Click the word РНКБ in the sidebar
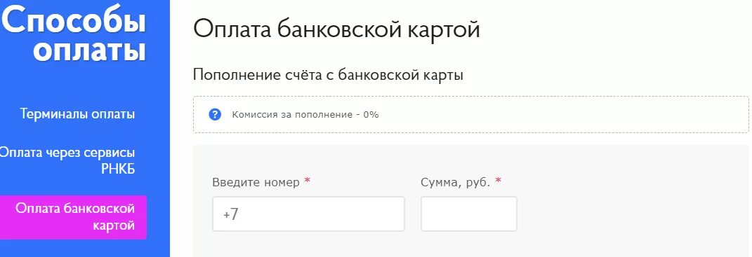This screenshot has height=257, width=752. coord(118,169)
